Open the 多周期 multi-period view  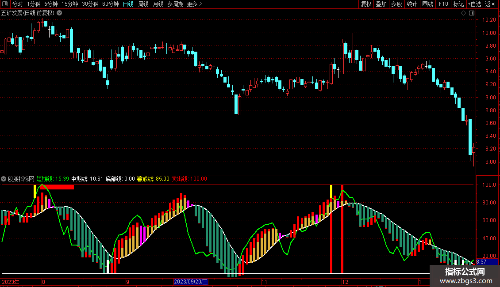175,4
